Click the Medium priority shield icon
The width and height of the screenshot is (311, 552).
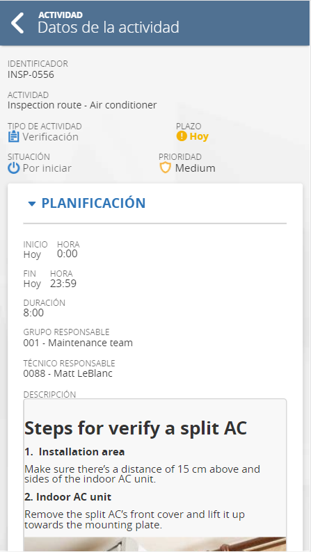point(165,168)
